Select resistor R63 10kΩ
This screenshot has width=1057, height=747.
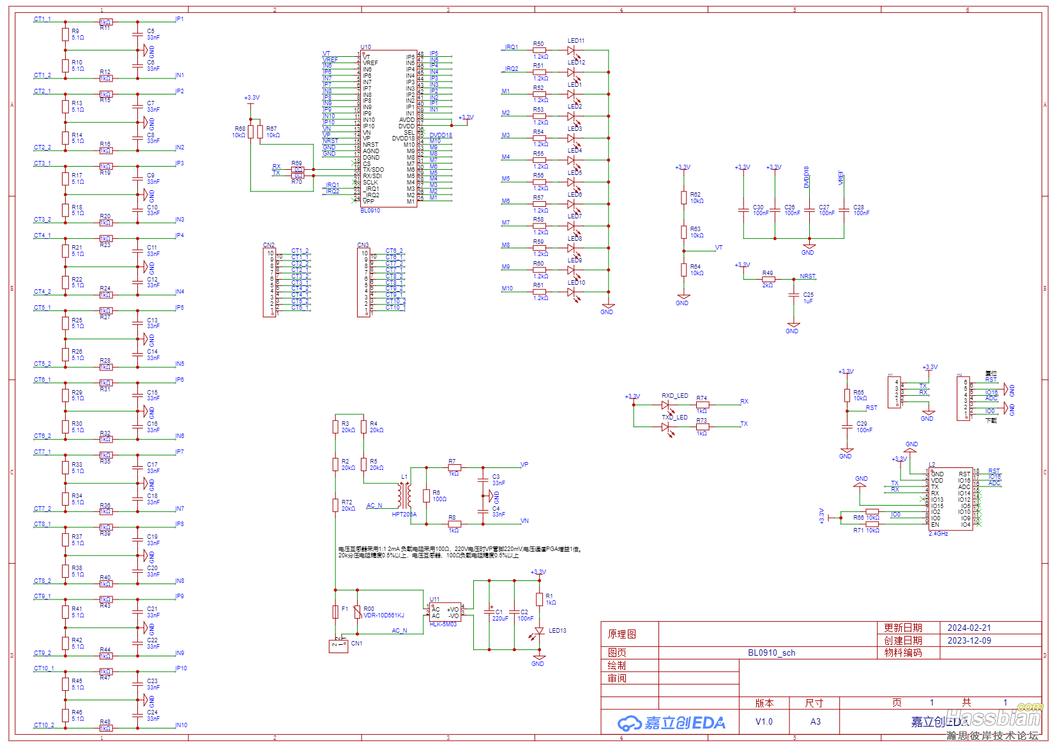tap(683, 232)
